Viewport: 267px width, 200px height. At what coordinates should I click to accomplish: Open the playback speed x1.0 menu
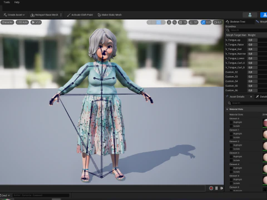pyautogui.click(x=36, y=22)
